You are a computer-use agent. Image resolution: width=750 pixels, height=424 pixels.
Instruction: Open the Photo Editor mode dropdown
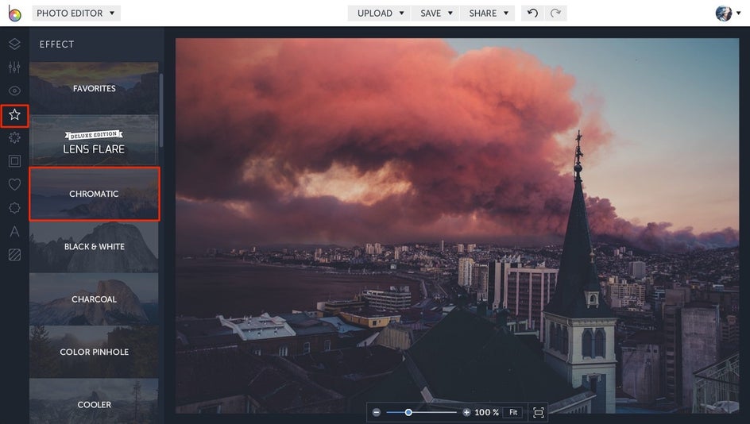[x=76, y=13]
